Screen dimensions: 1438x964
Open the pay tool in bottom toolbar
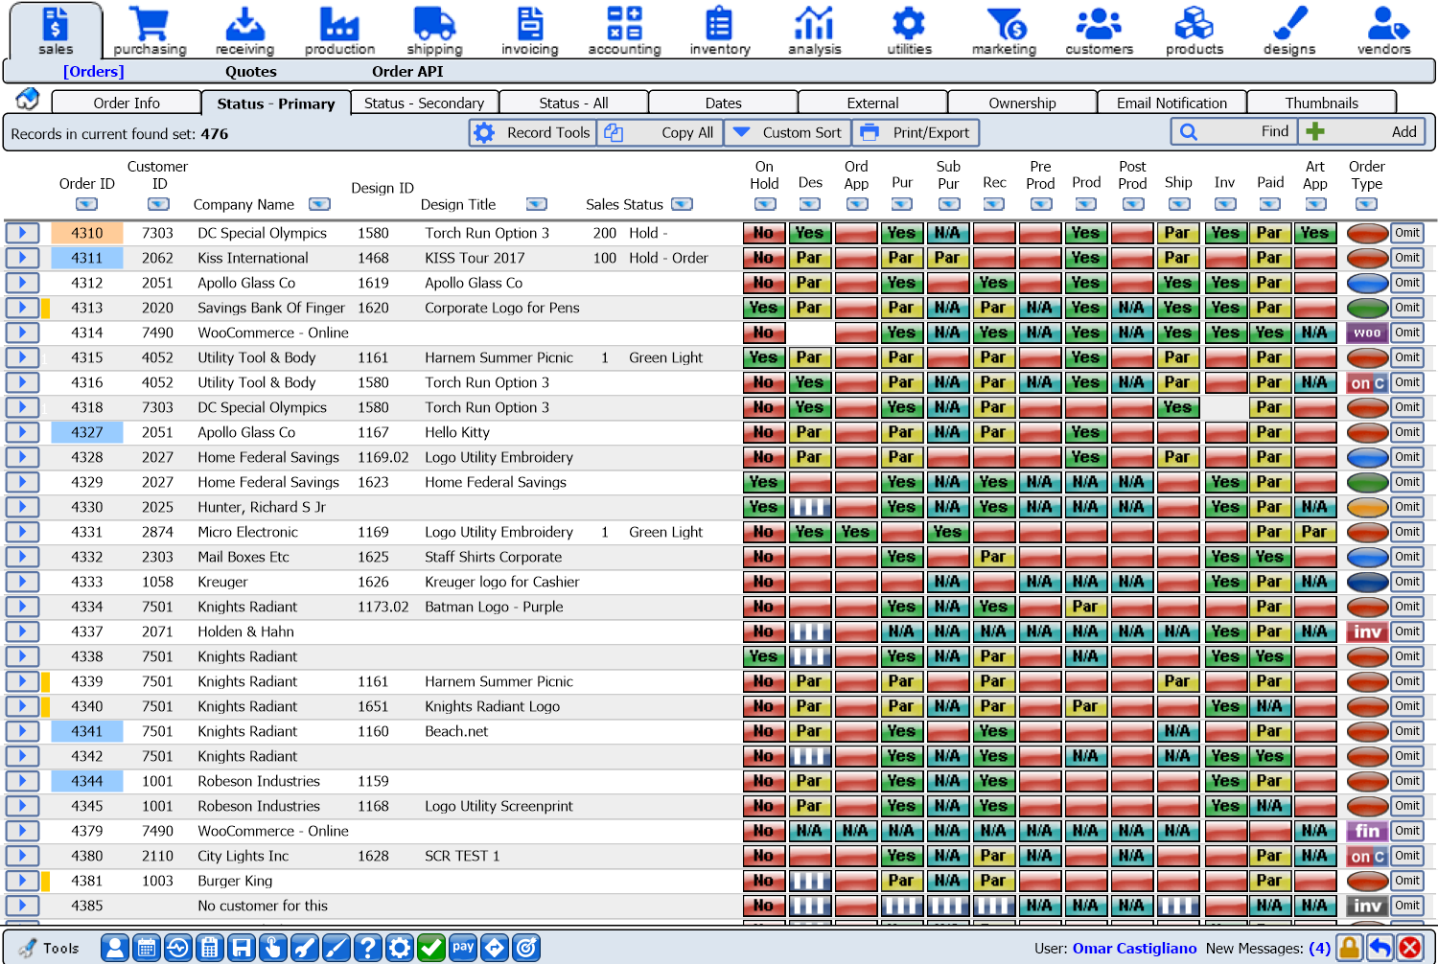point(463,948)
